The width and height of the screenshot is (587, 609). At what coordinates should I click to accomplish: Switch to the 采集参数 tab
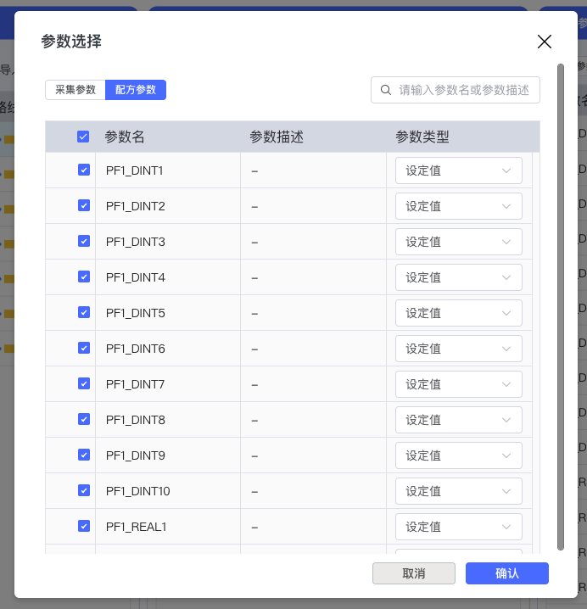point(75,90)
